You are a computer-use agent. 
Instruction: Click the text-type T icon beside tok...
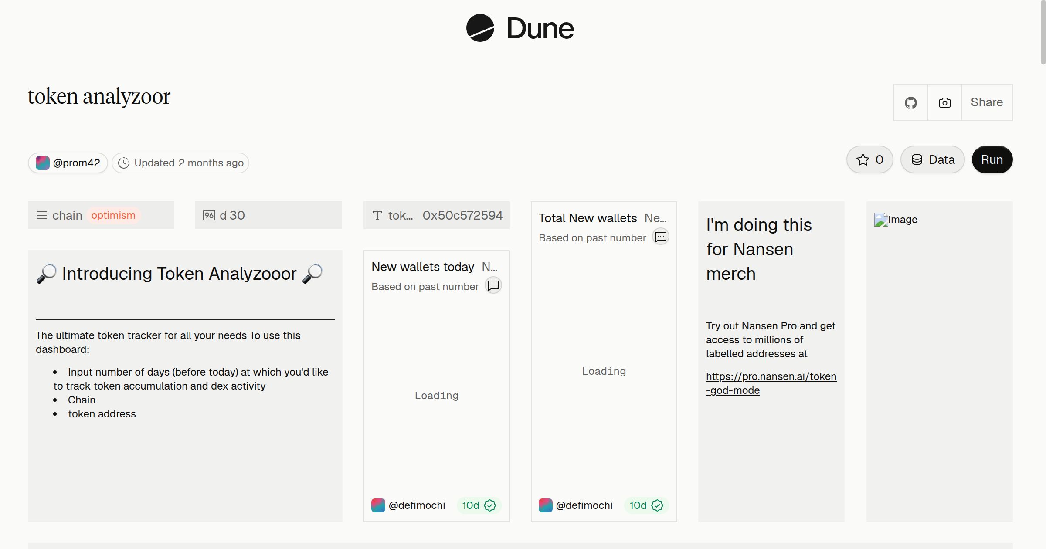[x=377, y=215]
